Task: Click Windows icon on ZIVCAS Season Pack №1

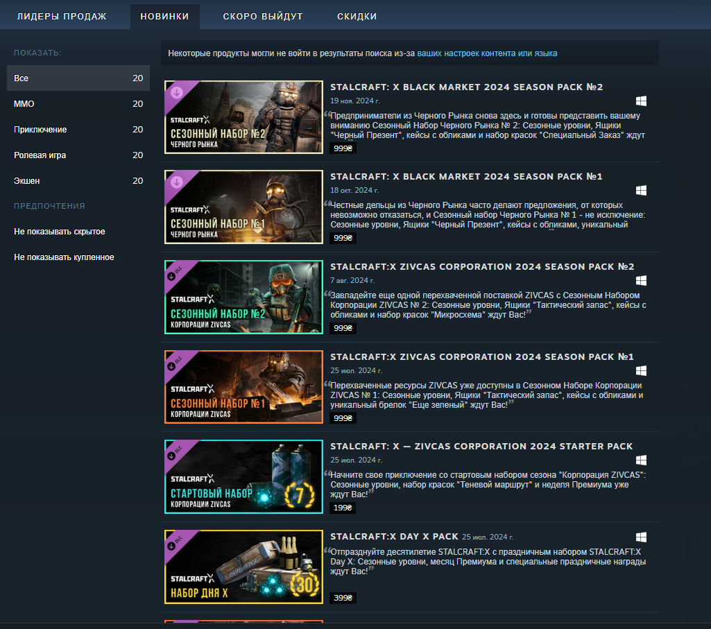Action: 641,371
